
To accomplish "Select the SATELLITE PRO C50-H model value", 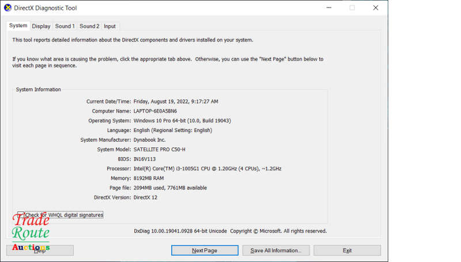I will (x=160, y=150).
